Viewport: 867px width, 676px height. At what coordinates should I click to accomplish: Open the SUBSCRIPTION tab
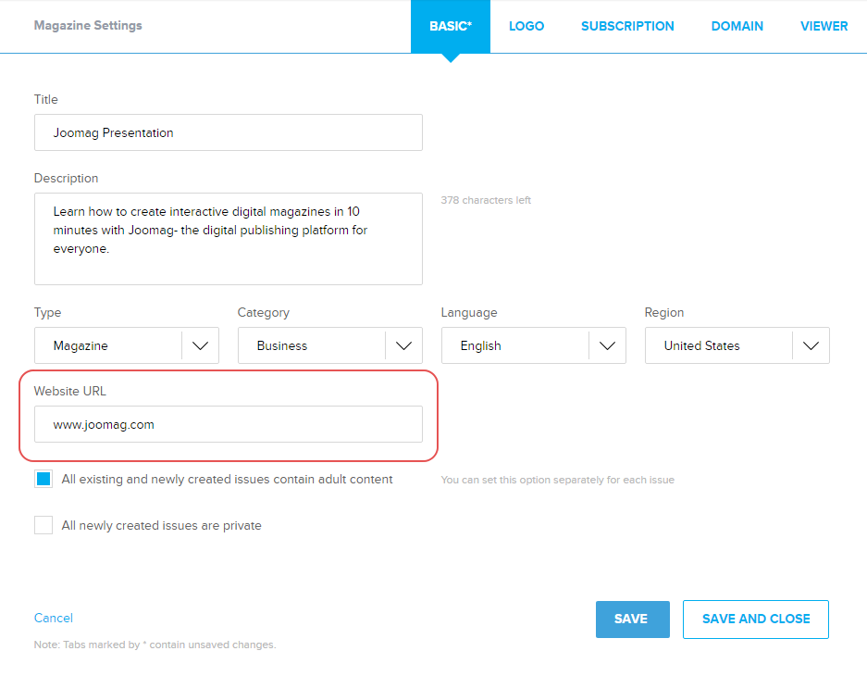[x=627, y=26]
